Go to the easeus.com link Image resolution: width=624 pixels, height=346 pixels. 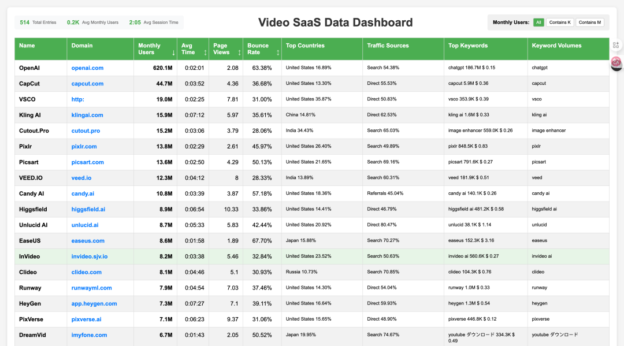tap(88, 241)
